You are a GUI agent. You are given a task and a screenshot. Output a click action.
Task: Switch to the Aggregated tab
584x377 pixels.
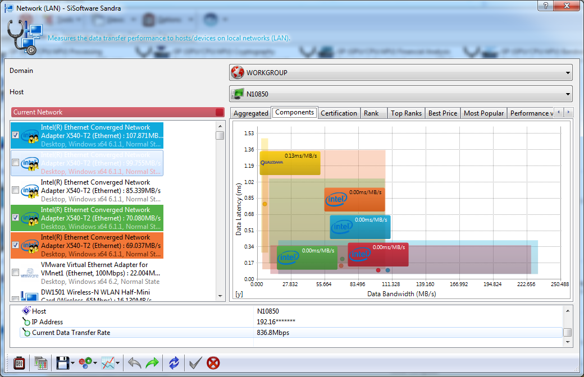[x=250, y=113]
